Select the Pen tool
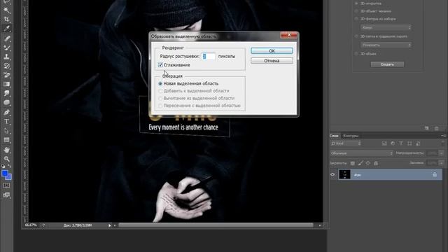The height and width of the screenshot is (252, 448). tap(6, 112)
